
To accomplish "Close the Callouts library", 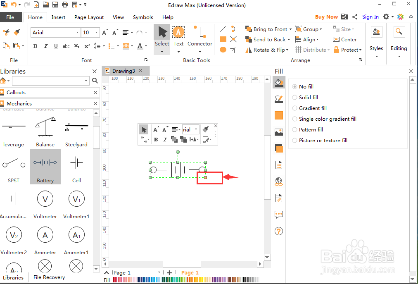I will [x=95, y=92].
